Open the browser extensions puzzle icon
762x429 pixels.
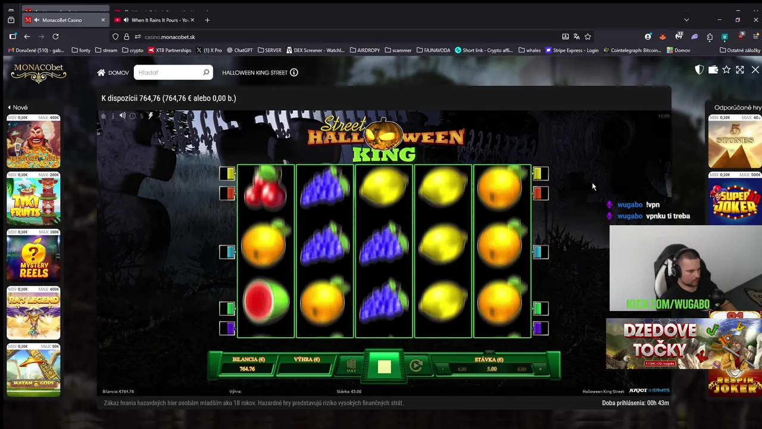click(710, 36)
